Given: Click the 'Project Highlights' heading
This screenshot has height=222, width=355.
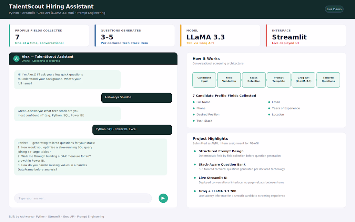Looking at the screenshot, I should [x=210, y=138].
